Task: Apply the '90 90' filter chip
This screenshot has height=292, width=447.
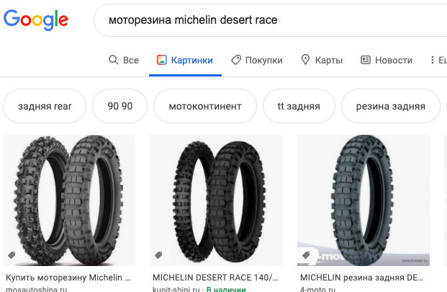Action: coord(120,106)
